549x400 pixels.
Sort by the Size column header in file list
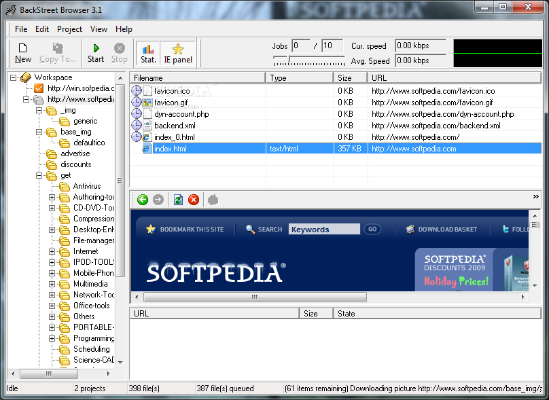tap(350, 78)
